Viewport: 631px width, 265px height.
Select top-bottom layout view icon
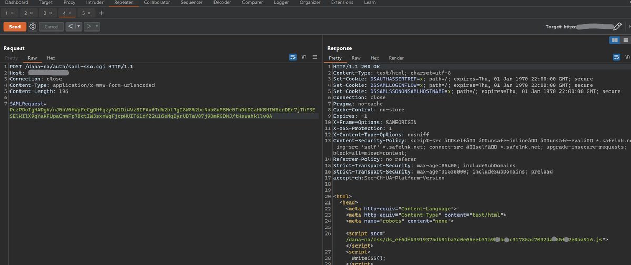pyautogui.click(x=626, y=40)
